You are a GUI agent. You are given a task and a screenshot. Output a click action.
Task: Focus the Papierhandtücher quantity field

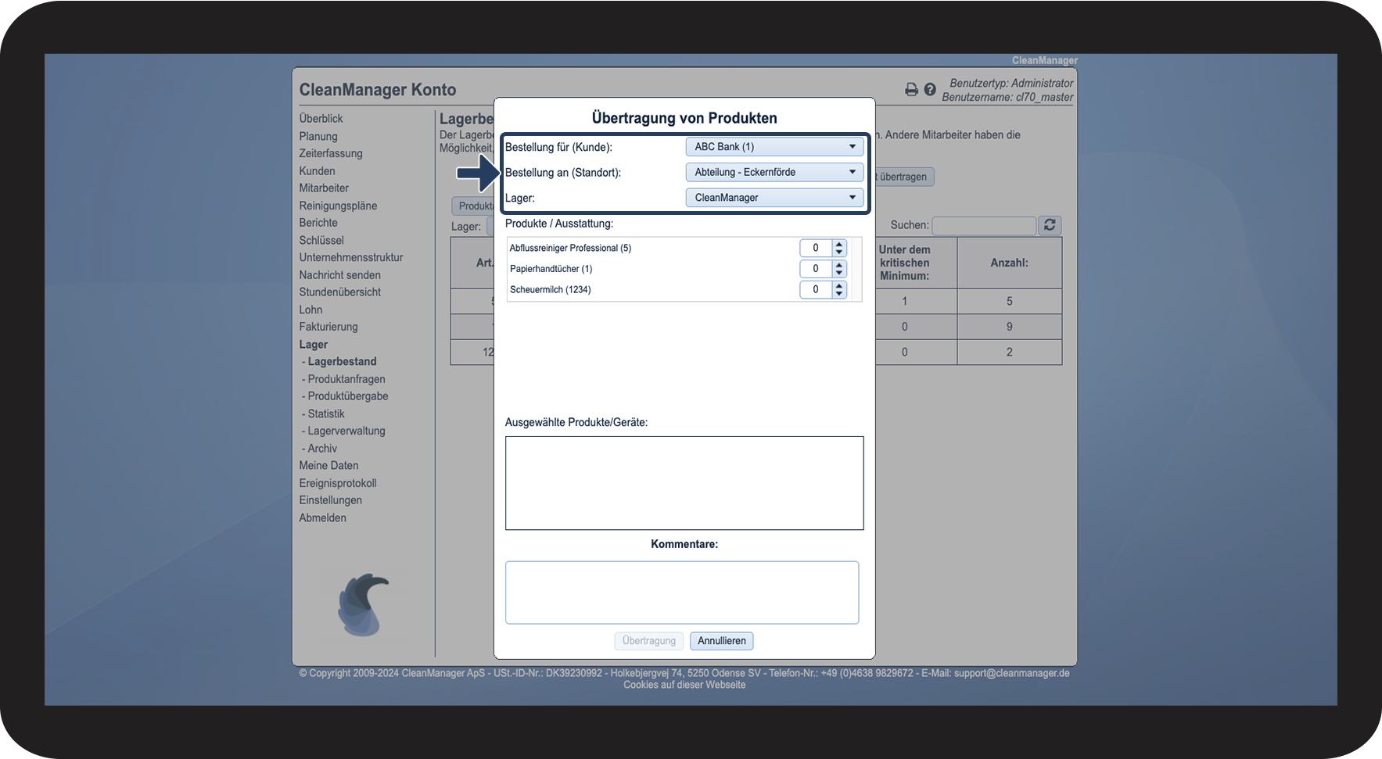pos(816,269)
